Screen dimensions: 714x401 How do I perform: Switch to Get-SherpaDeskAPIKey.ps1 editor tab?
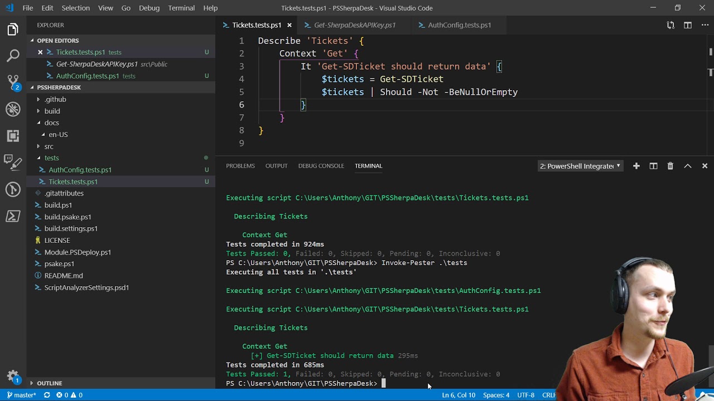coord(354,25)
